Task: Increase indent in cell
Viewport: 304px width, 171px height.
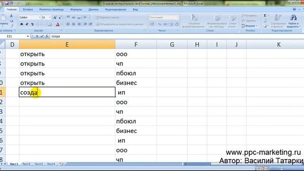Action: (90, 24)
